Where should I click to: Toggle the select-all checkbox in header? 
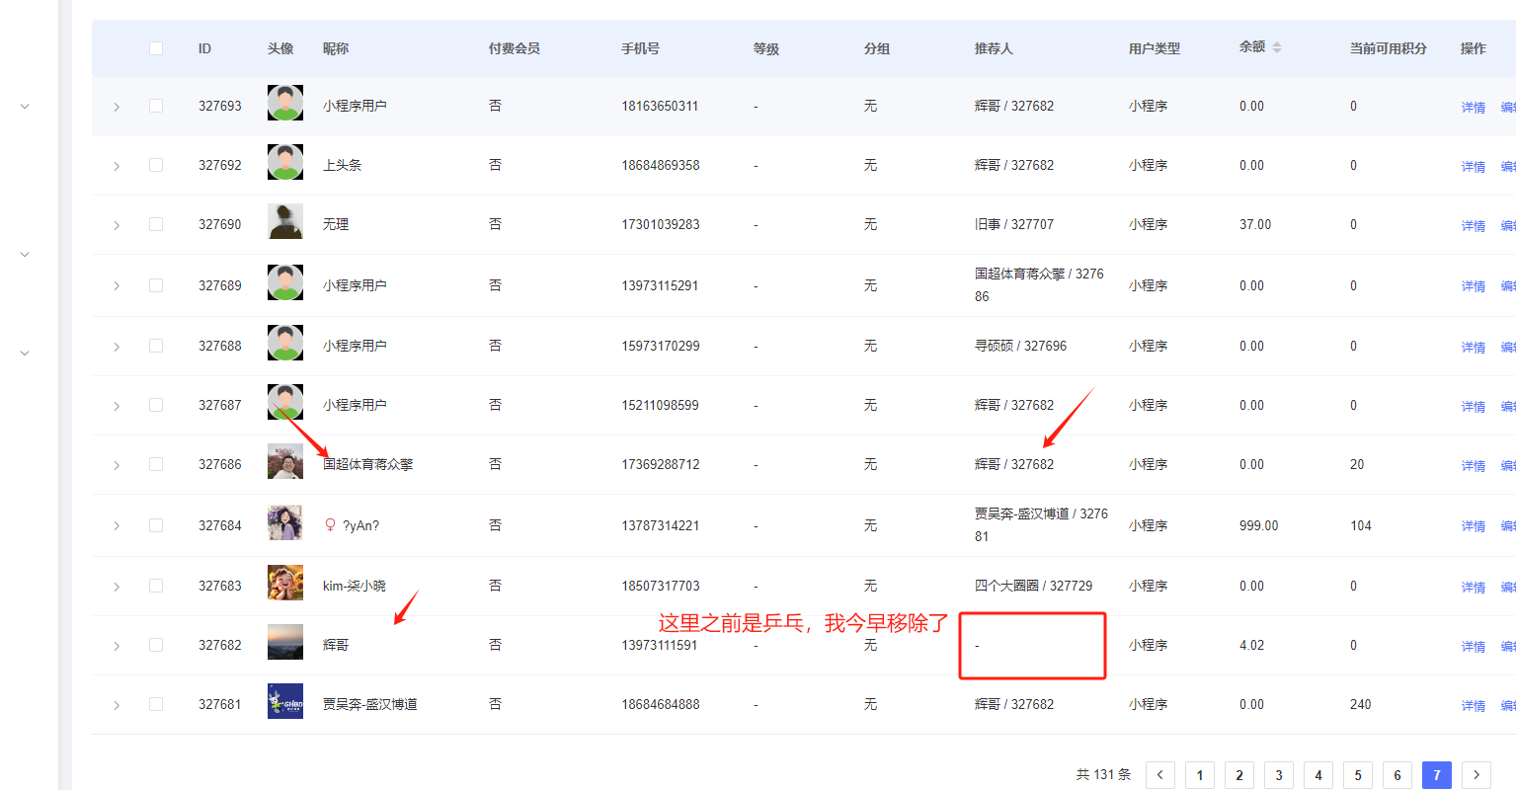tap(156, 48)
